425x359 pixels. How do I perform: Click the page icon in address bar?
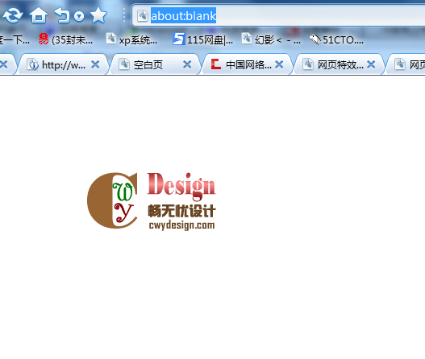pos(142,16)
